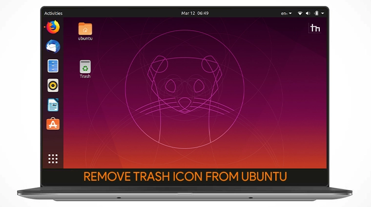Click the white logo in desktop corner
371x207 pixels.
click(315, 28)
